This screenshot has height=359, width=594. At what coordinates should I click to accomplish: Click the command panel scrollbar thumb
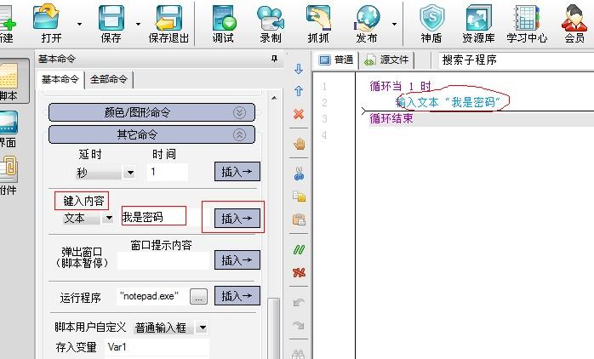tap(273, 328)
